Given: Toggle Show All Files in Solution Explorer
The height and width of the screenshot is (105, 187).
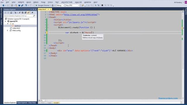Looking at the screenshot, I should (28, 13).
